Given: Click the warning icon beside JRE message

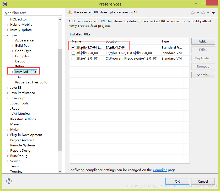Looking at the screenshot, I should [x=70, y=12].
